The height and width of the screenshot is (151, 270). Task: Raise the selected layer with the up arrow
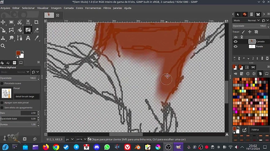click(x=244, y=58)
